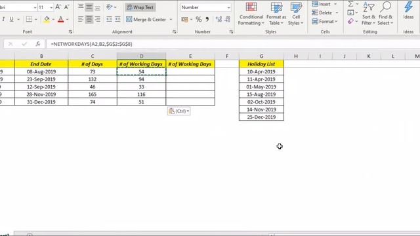
Task: Click the Decrease Font Size icon
Action: coord(66,7)
